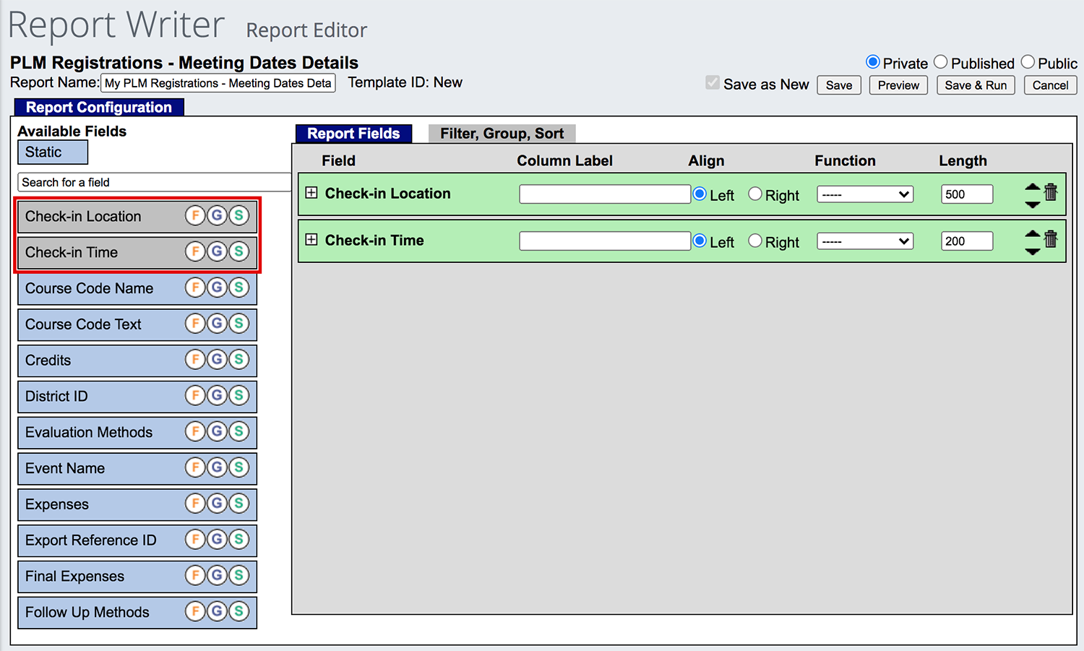
Task: Open Function dropdown for Check-in Location
Action: [x=865, y=194]
